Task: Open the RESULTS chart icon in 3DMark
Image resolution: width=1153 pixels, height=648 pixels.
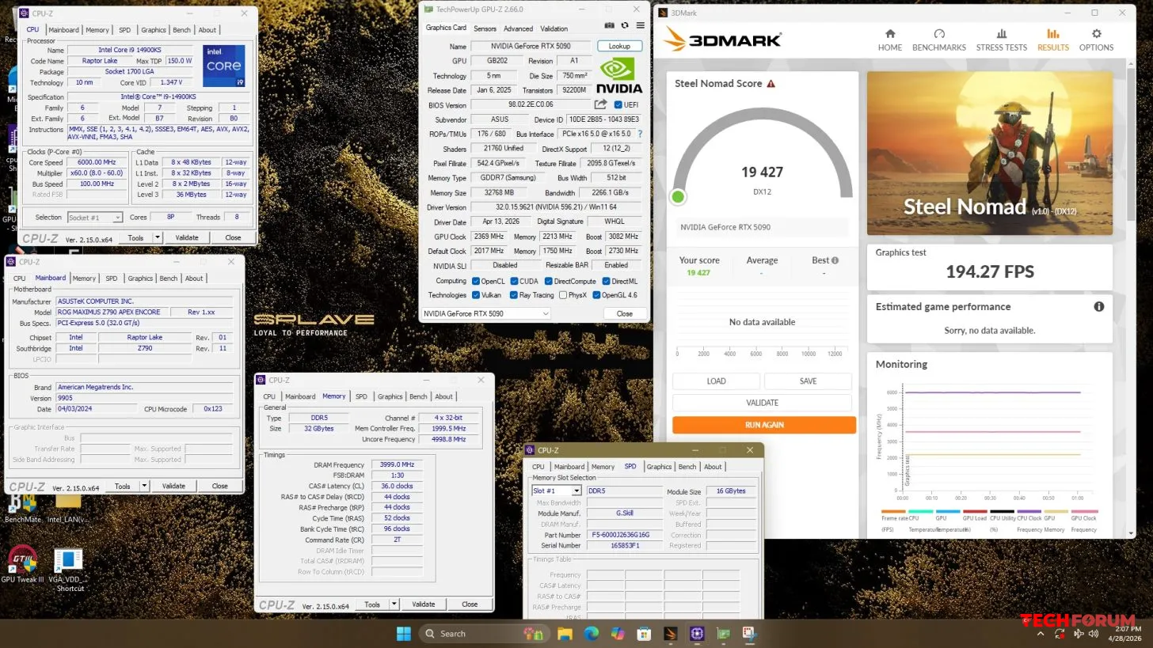Action: point(1053,34)
